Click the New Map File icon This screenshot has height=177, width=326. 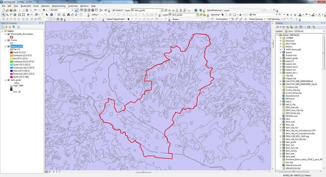pyautogui.click(x=3, y=10)
